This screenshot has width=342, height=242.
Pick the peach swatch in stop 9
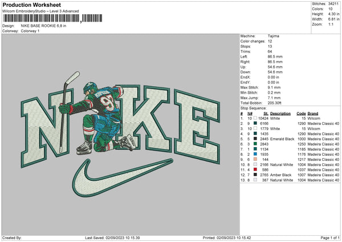tap(255, 159)
